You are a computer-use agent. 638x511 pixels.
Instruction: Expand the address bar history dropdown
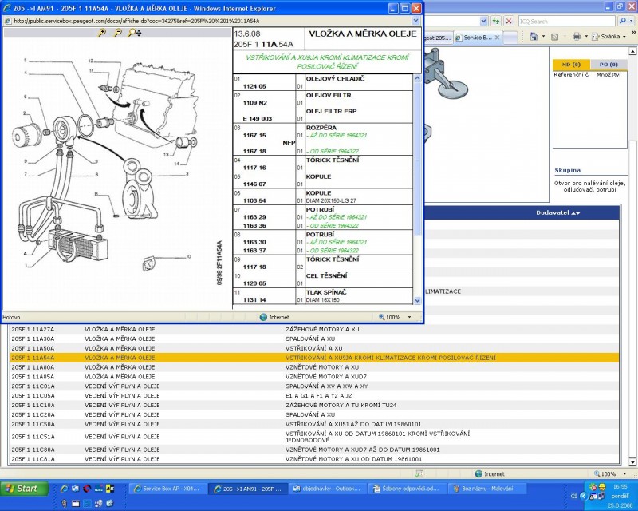click(x=484, y=21)
